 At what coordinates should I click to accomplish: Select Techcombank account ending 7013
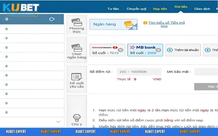(105, 50)
